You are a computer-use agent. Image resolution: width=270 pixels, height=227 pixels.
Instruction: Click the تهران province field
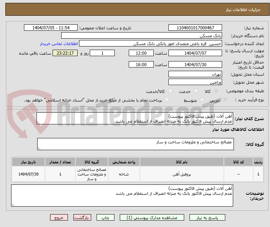(195, 74)
